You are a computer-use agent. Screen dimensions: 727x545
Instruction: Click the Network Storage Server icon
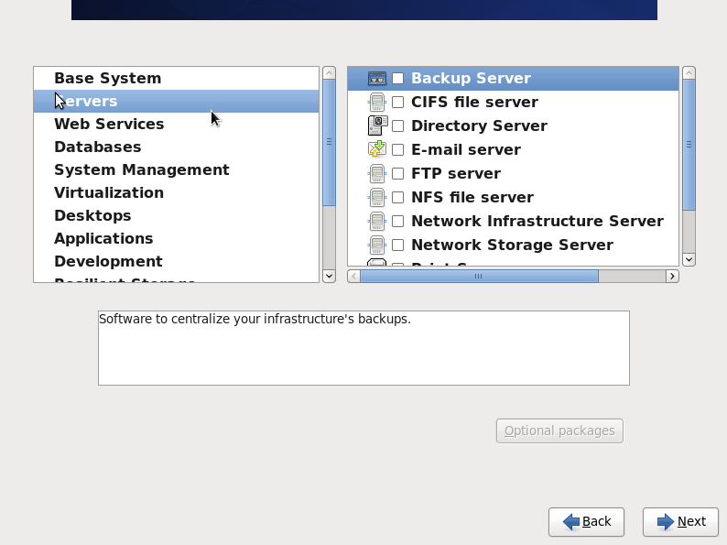pos(376,245)
